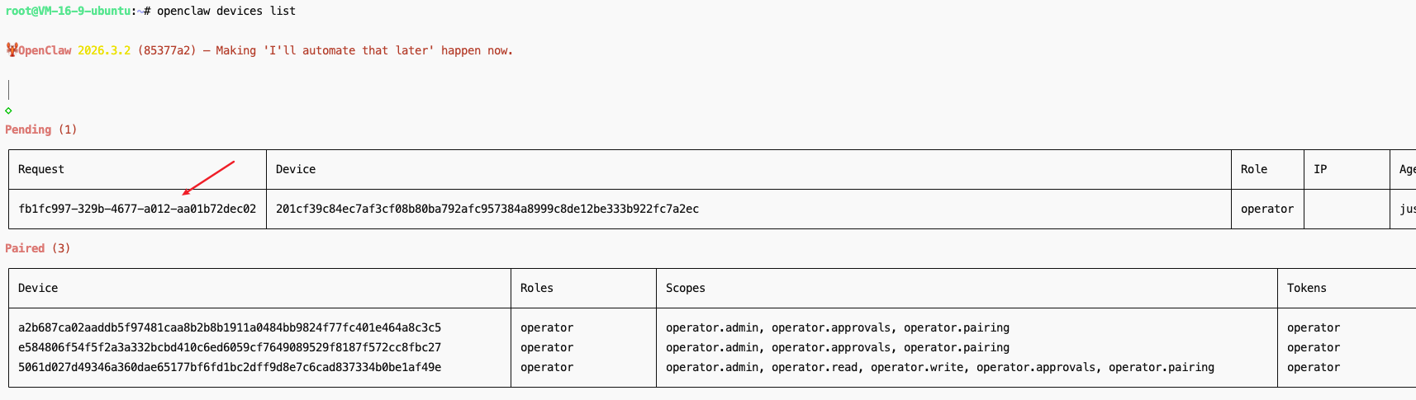This screenshot has height=400, width=1416.
Task: Click the "Pending (1)" section heading
Action: (x=40, y=129)
